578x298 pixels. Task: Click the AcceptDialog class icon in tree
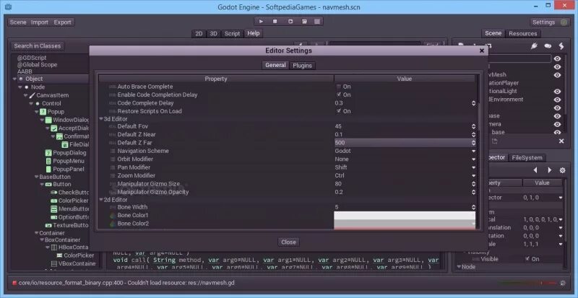54,128
